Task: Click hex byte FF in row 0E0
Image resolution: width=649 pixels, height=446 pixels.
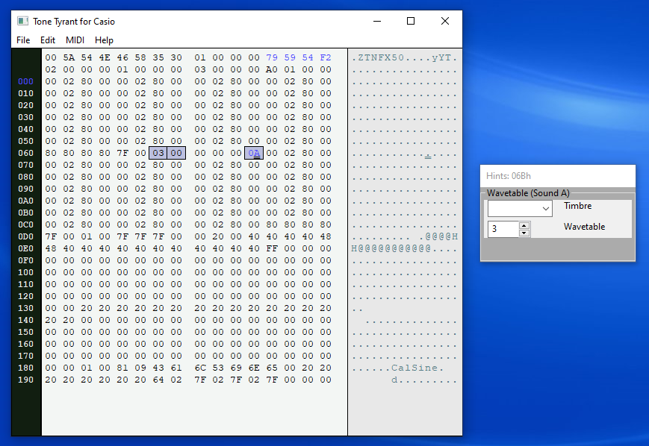Action: [272, 248]
